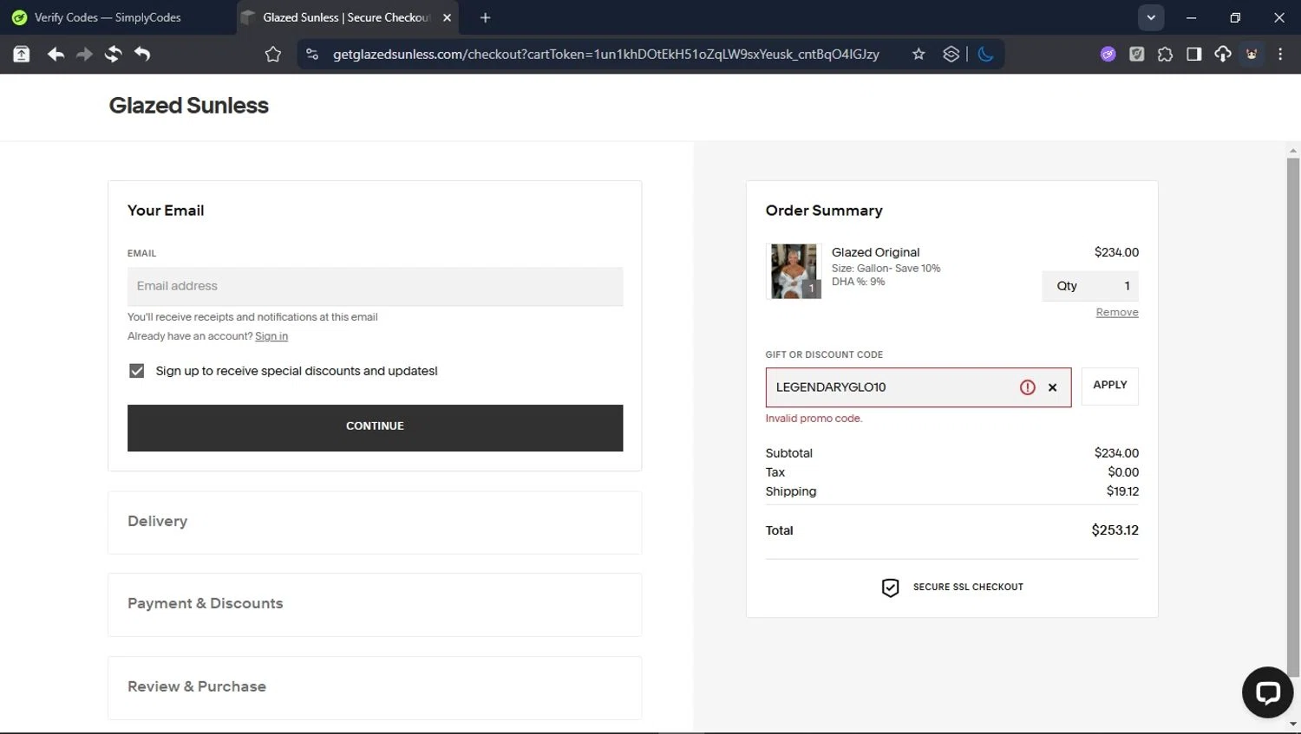Click the Sign in link
This screenshot has width=1301, height=734.
point(271,336)
